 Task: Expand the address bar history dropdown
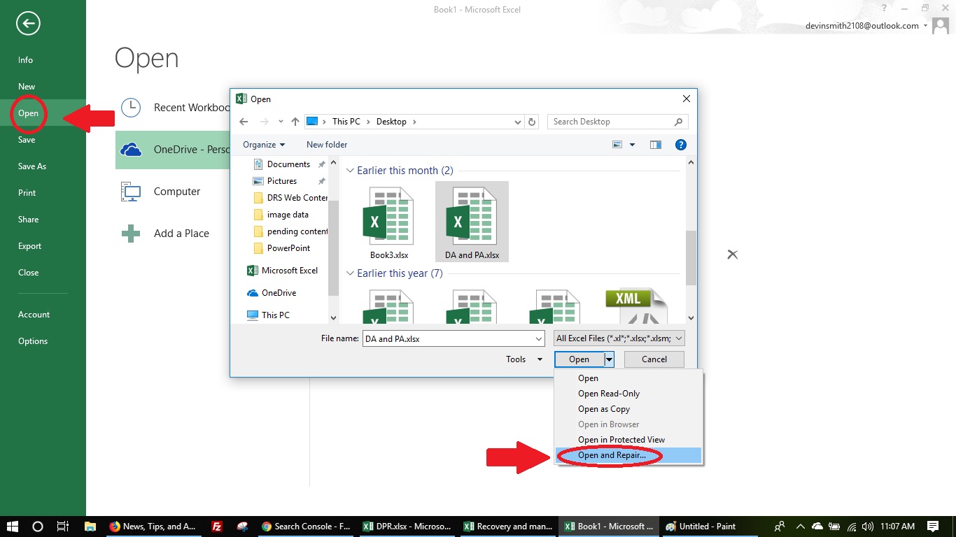pyautogui.click(x=519, y=122)
